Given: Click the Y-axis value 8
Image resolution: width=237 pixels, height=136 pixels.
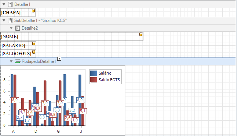Looking at the screenshot, I should point(4,80).
